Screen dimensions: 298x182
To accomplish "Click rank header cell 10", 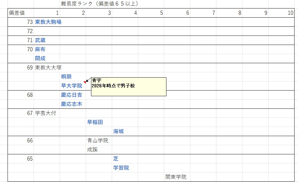I will (281, 13).
